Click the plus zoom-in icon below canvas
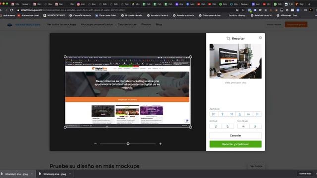This screenshot has height=178, width=317. 160,144
